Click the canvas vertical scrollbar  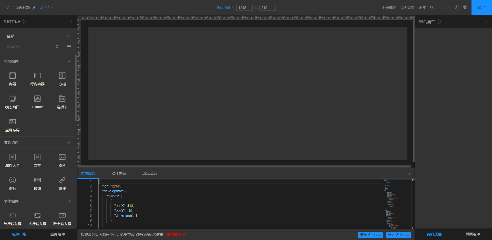[414, 89]
